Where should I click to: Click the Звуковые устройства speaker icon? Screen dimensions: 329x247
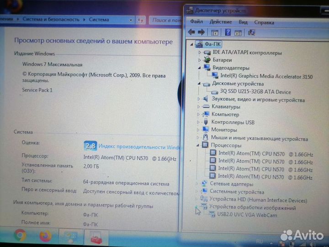(x=206, y=99)
